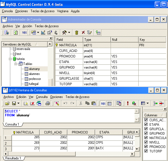Uncheck the GRUPMOD column checkbox
The width and height of the screenshot is (168, 161).
tap(146, 133)
